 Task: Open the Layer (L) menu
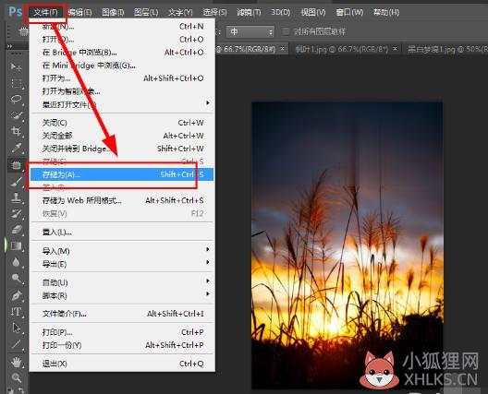click(x=146, y=12)
